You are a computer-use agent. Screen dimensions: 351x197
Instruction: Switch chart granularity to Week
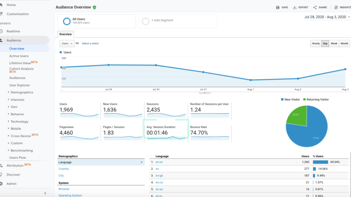[x=334, y=43]
